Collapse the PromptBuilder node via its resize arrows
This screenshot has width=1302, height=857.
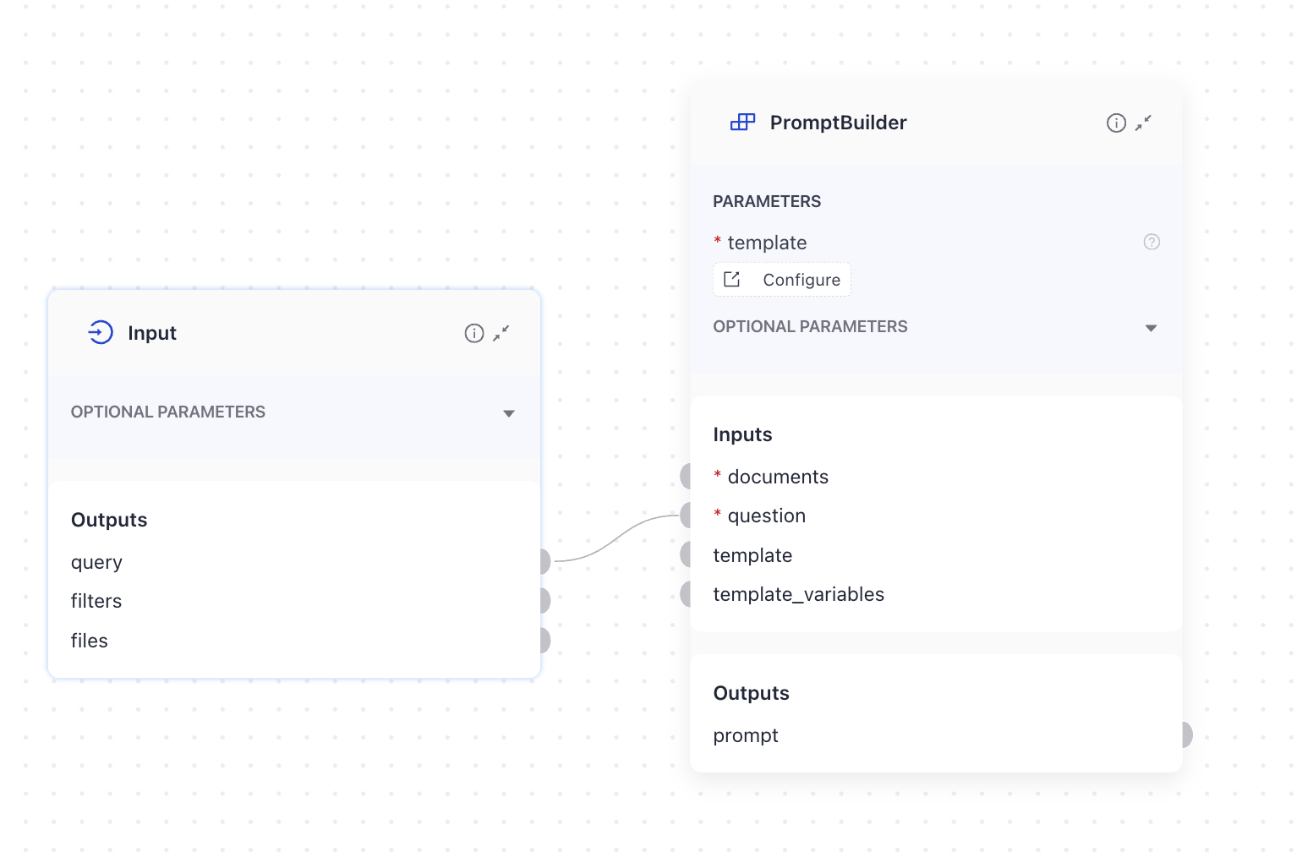click(x=1145, y=123)
